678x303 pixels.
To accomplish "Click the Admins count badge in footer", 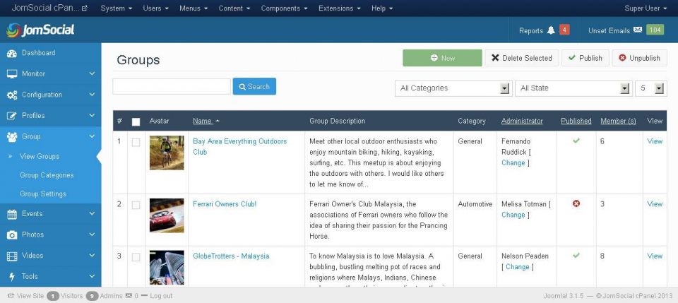I will pyautogui.click(x=92, y=296).
